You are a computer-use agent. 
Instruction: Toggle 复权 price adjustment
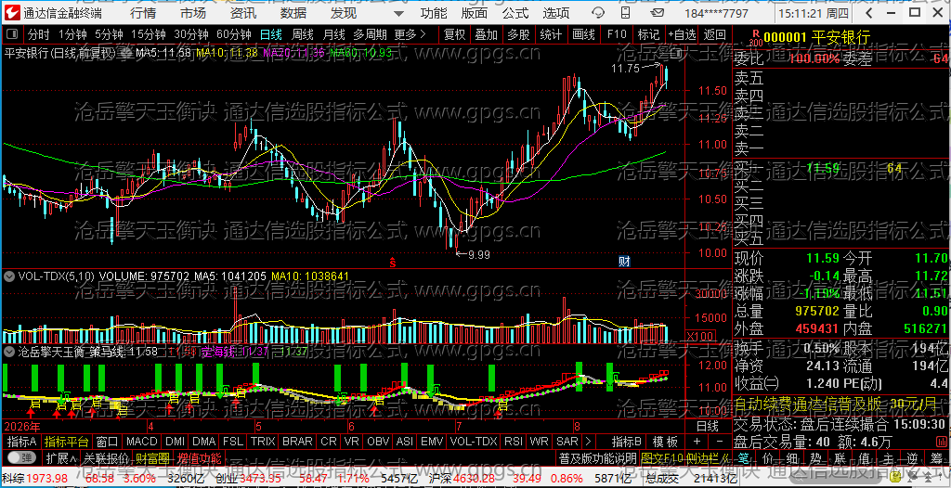(x=454, y=34)
